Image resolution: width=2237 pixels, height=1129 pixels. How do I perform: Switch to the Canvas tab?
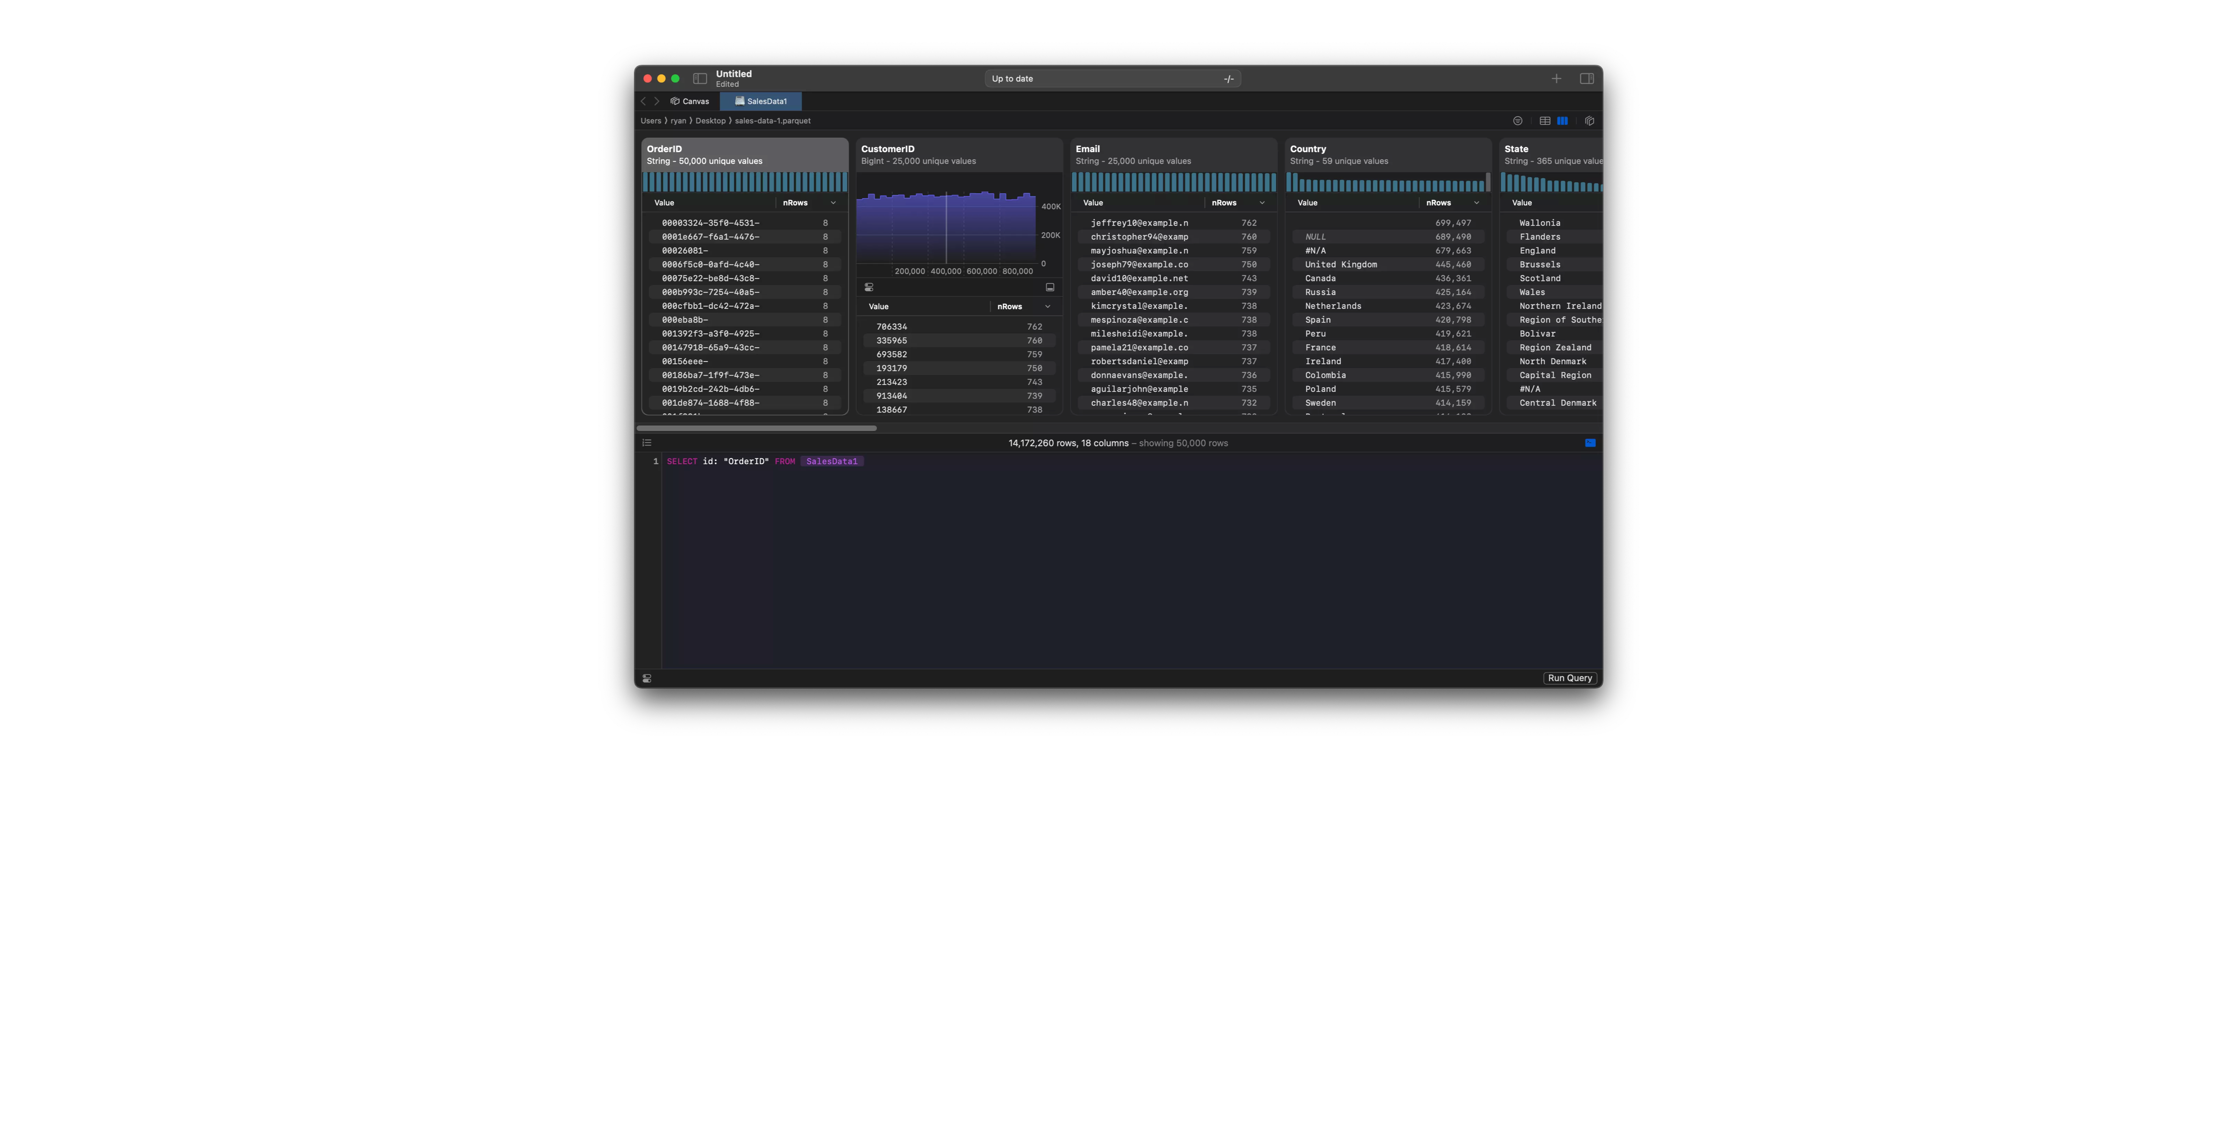[690, 101]
